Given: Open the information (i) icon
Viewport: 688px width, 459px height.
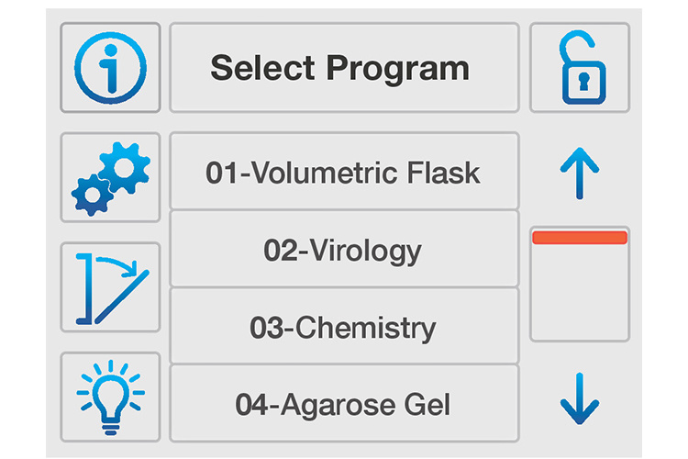Looking at the screenshot, I should click(x=110, y=67).
